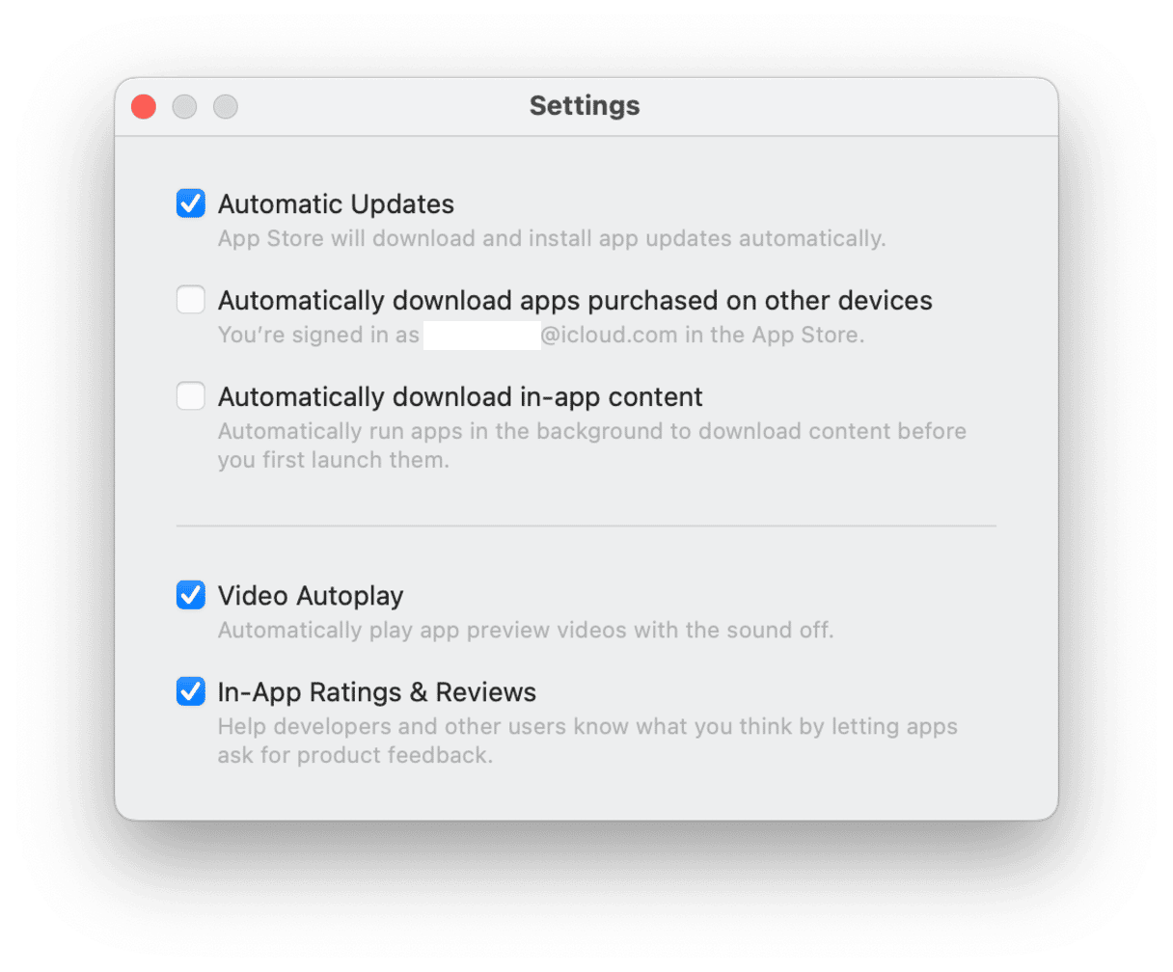Tick the Automatically download in-app content checkbox
1173x972 pixels.
point(191,396)
